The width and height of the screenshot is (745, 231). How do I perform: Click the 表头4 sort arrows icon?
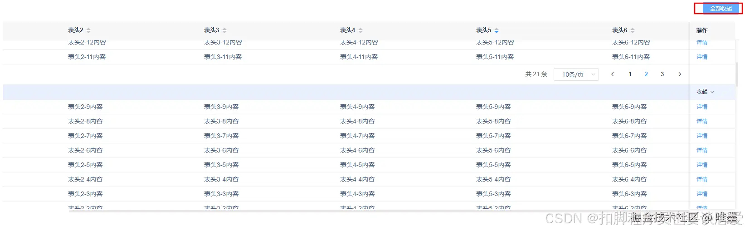[360, 30]
